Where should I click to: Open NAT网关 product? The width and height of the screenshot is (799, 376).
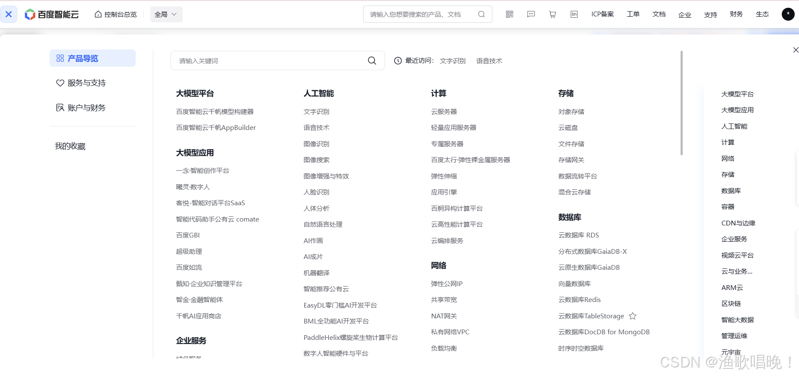point(444,316)
